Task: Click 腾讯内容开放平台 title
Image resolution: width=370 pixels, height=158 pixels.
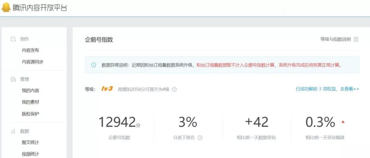Action: pyautogui.click(x=40, y=8)
